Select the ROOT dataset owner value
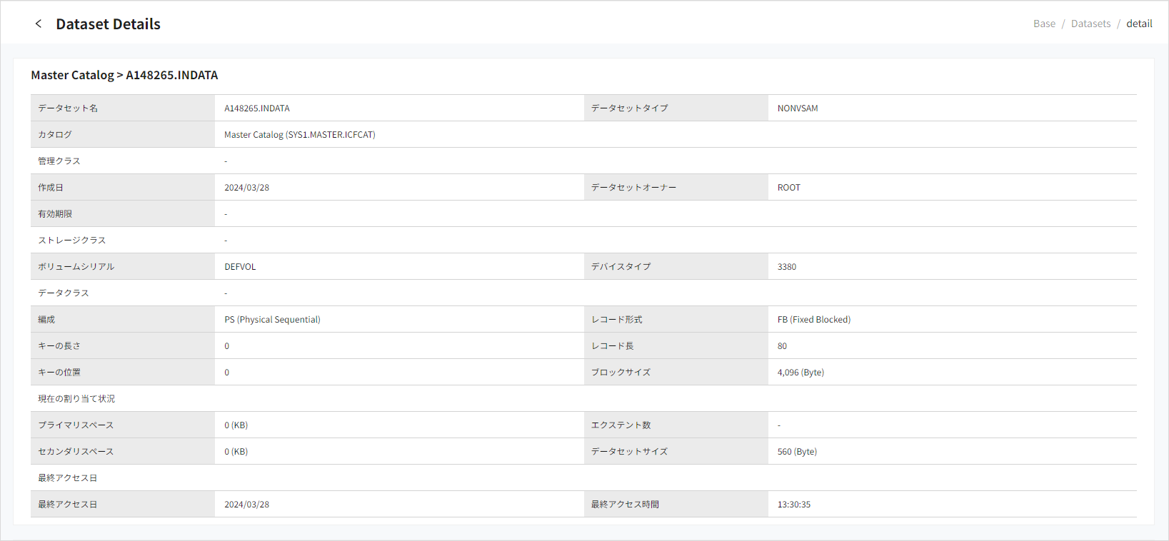1169x541 pixels. pyautogui.click(x=788, y=188)
